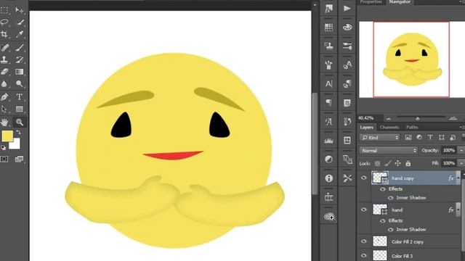465x261 pixels.
Task: Select the Dodge tool
Action: pos(20,84)
